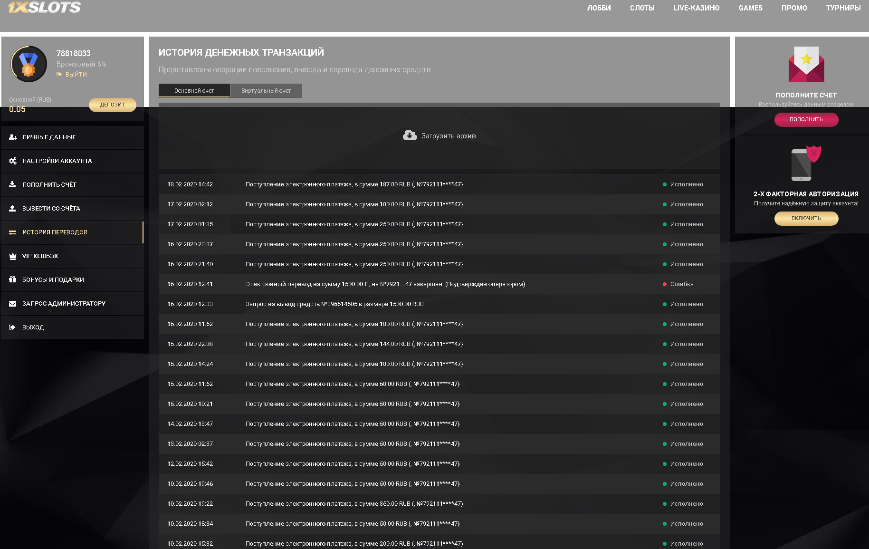Select the Основной счет tab

pyautogui.click(x=194, y=91)
